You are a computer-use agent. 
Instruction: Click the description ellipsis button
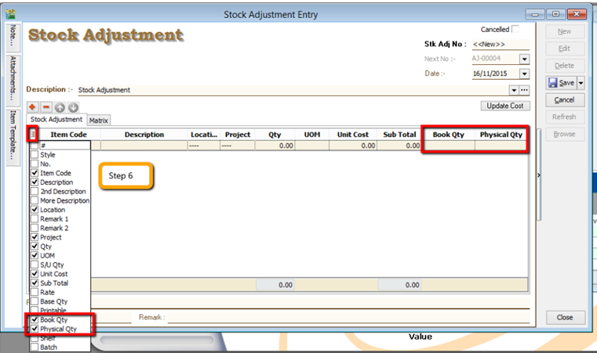(x=524, y=90)
